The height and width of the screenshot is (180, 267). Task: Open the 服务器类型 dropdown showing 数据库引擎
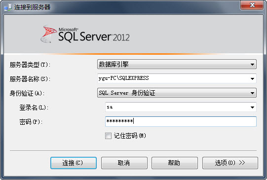(x=177, y=64)
